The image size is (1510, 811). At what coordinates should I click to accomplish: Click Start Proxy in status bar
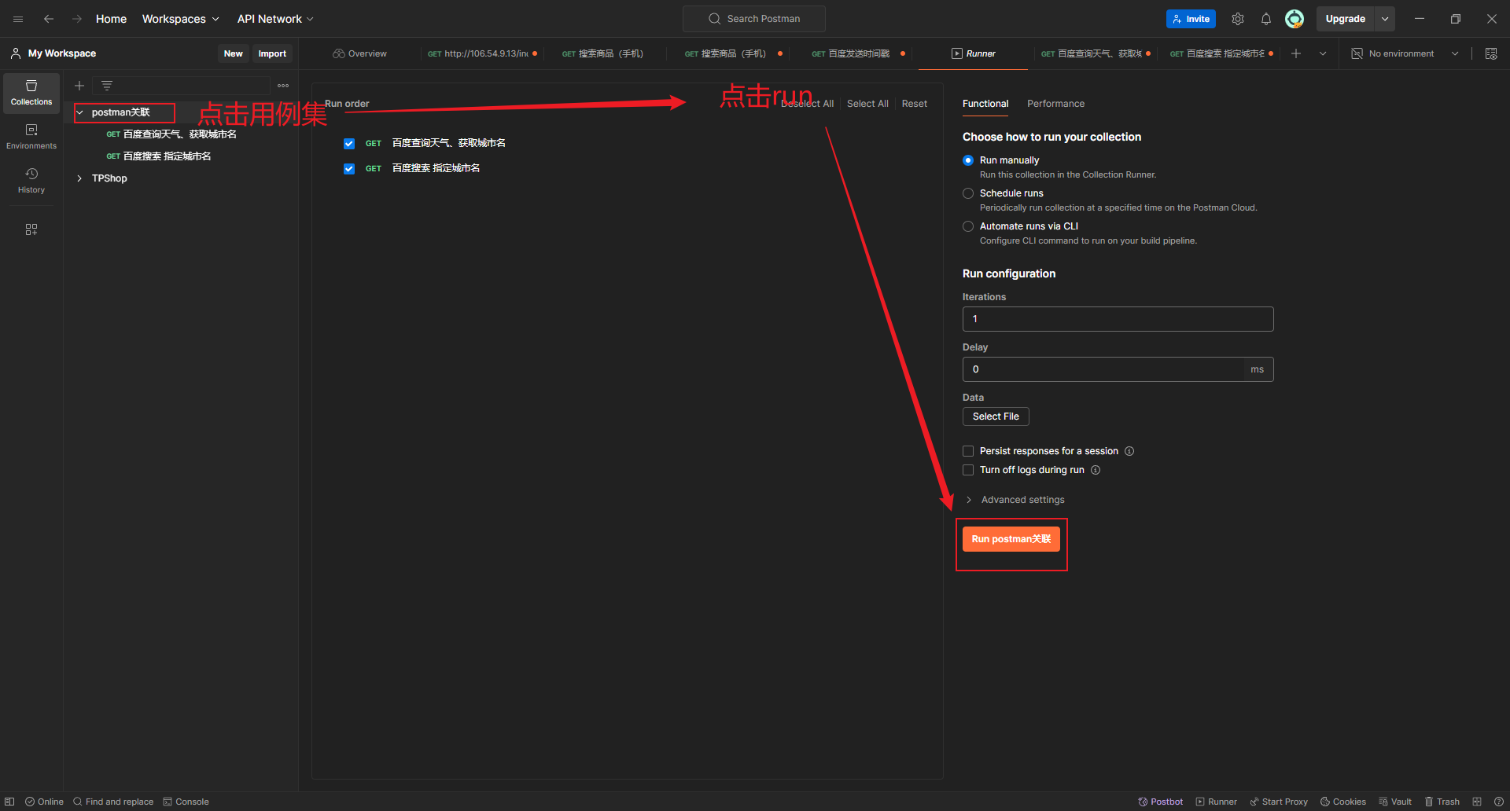pyautogui.click(x=1279, y=802)
